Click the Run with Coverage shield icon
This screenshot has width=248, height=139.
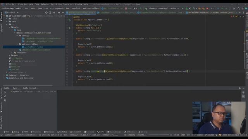pos(190,8)
